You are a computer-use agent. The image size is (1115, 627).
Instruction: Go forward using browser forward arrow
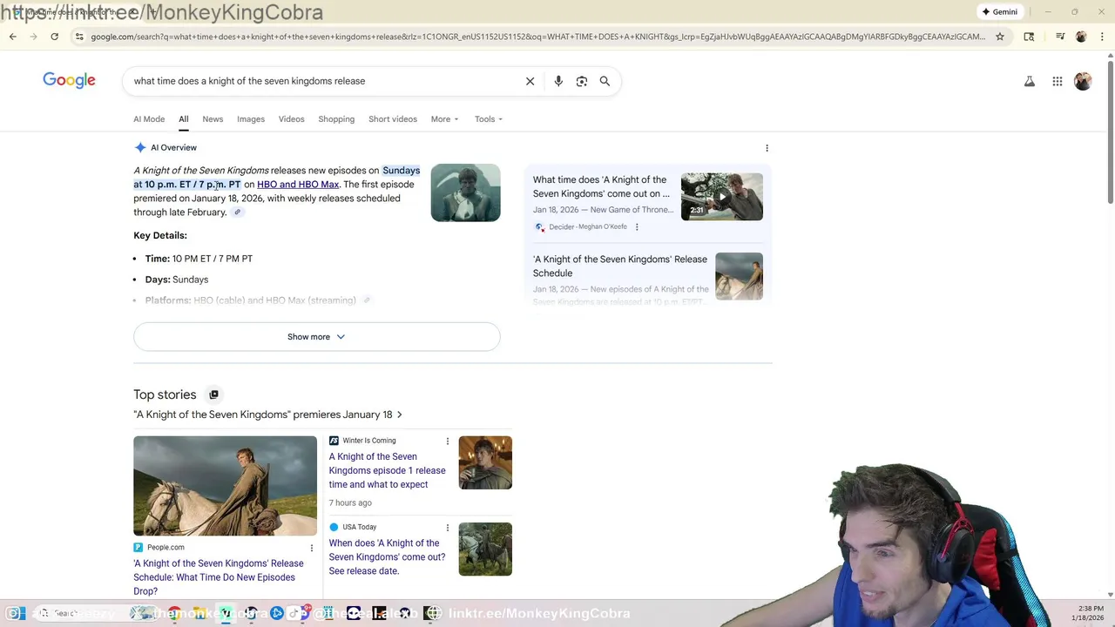click(33, 37)
